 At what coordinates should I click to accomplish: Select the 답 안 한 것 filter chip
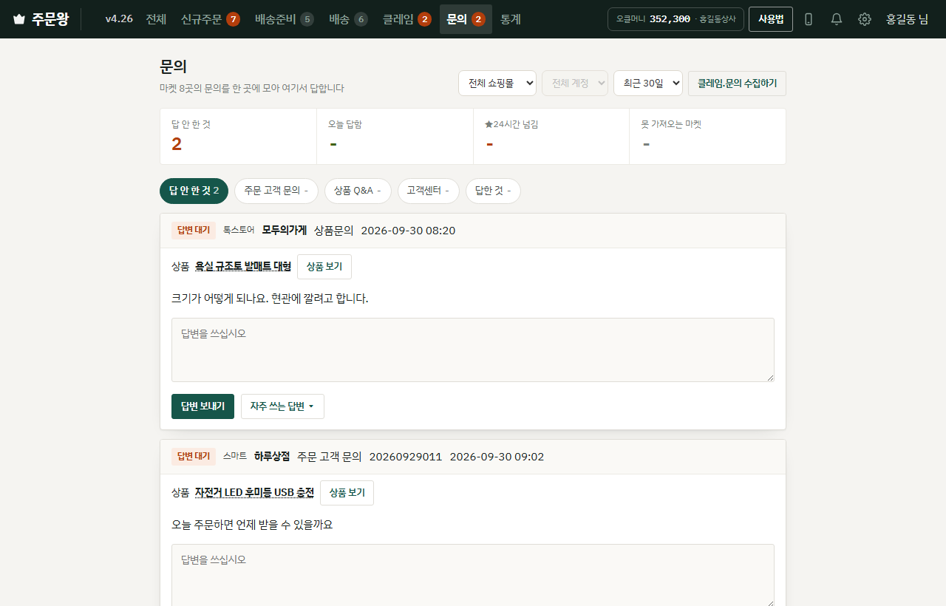194,191
